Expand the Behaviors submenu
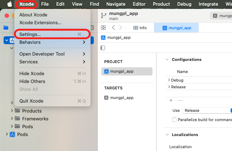Viewport: 232px width, 151px height. tap(52, 42)
